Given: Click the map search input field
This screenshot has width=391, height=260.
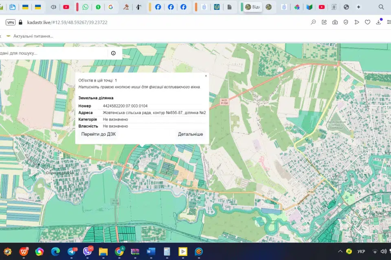Looking at the screenshot, I should [53, 53].
